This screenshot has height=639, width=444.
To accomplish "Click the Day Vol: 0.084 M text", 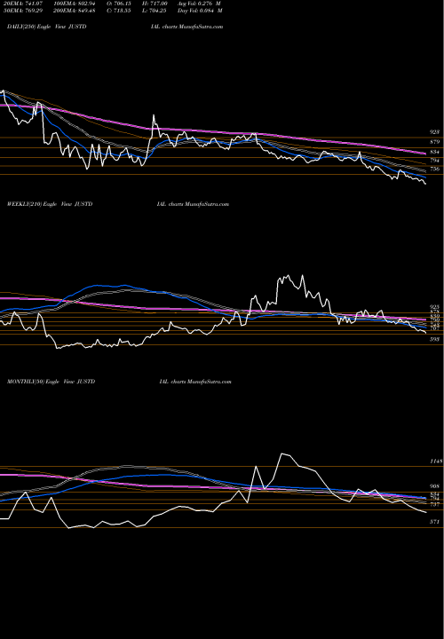I will pyautogui.click(x=200, y=11).
